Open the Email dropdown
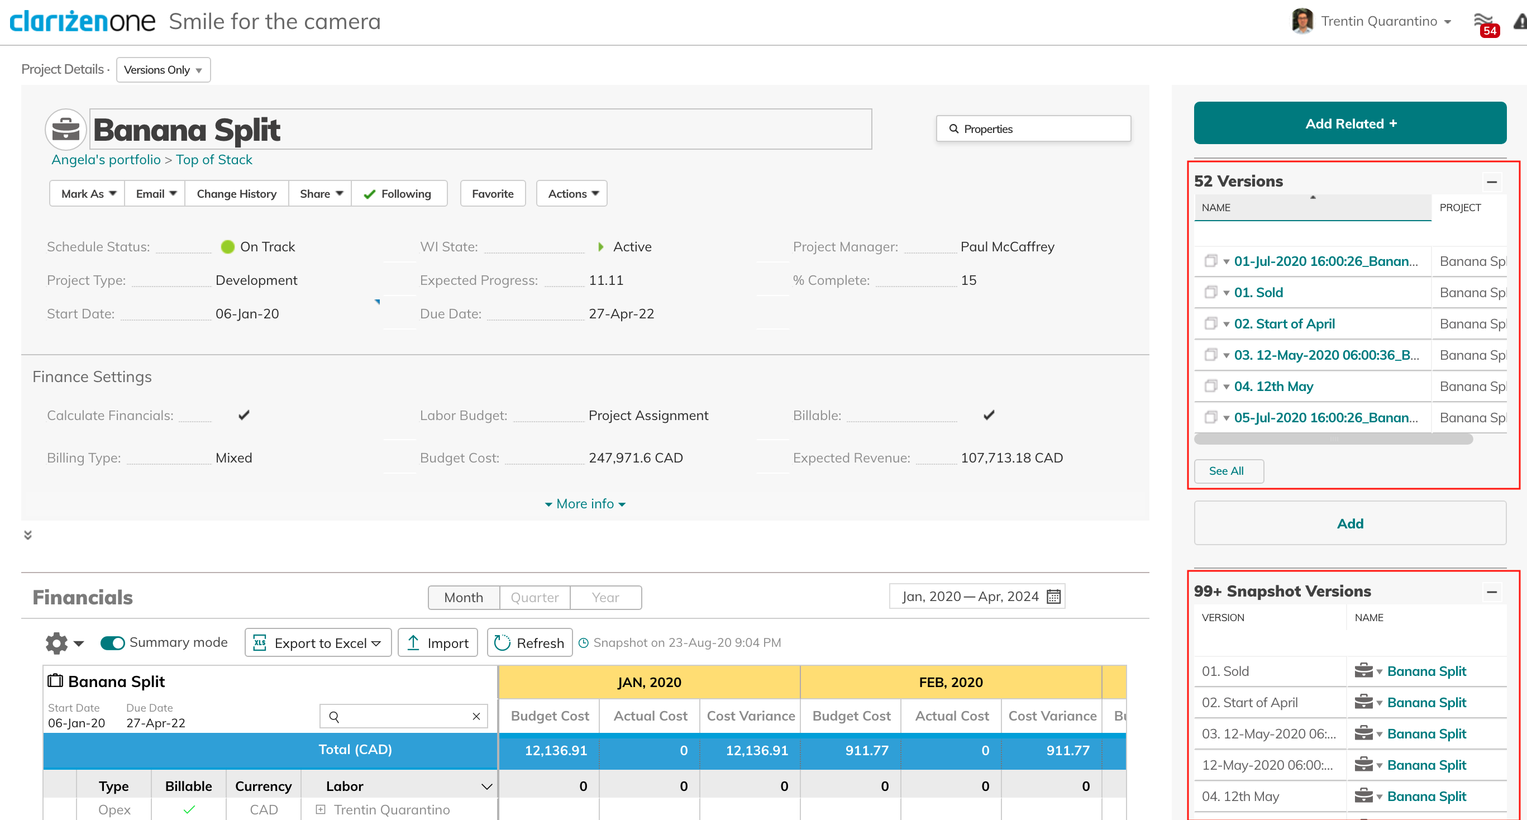This screenshot has width=1527, height=820. pyautogui.click(x=155, y=194)
